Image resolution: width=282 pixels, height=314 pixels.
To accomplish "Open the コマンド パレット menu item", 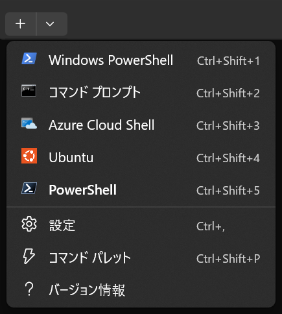I will point(141,258).
